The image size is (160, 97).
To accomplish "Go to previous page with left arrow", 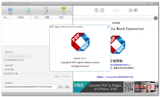I will [97, 10].
